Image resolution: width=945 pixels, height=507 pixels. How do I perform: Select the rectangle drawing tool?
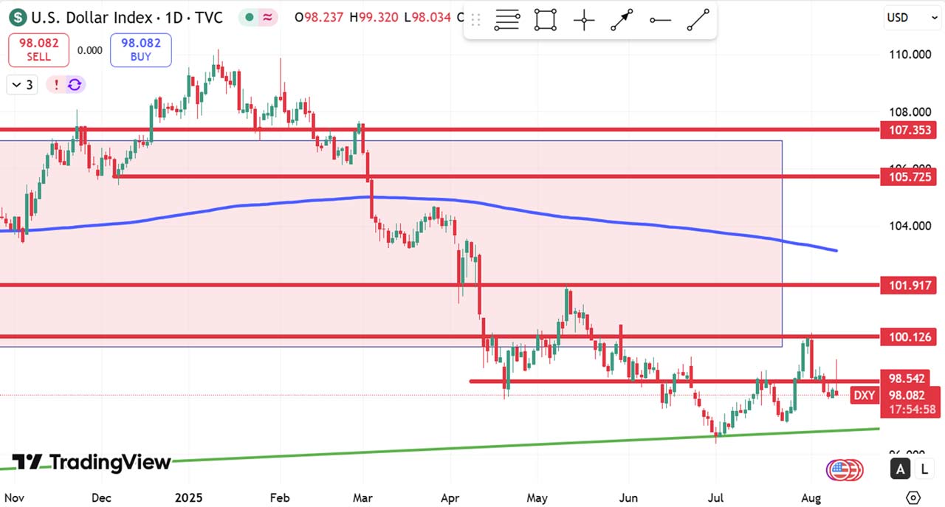[546, 21]
